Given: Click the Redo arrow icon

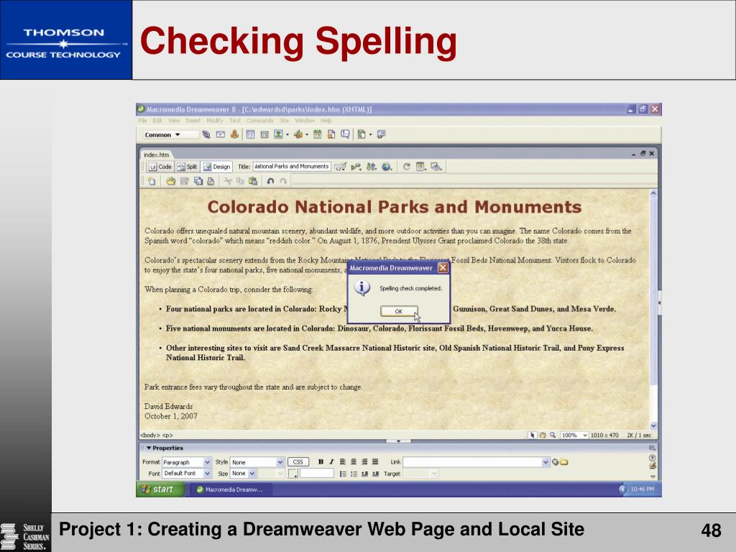Looking at the screenshot, I should coord(283,181).
